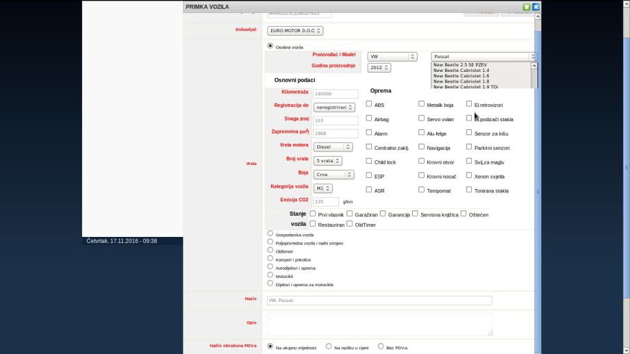
Task: Click the Emisija CO2 input field
Action: coord(326,201)
